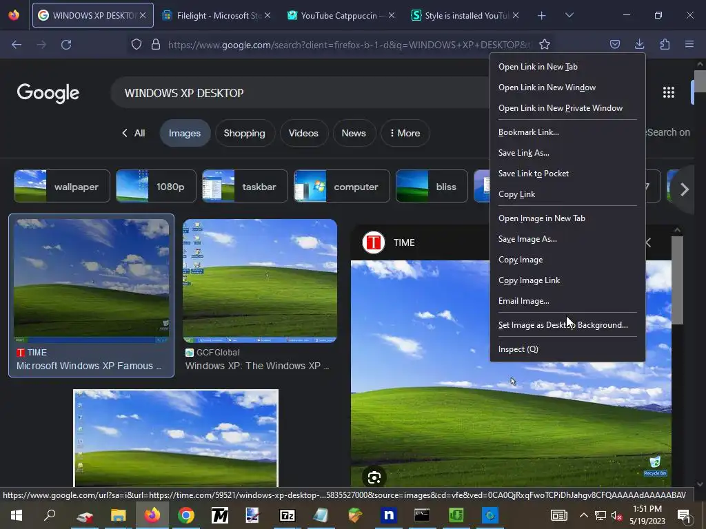Open 7-Zip from the taskbar

tap(288, 515)
